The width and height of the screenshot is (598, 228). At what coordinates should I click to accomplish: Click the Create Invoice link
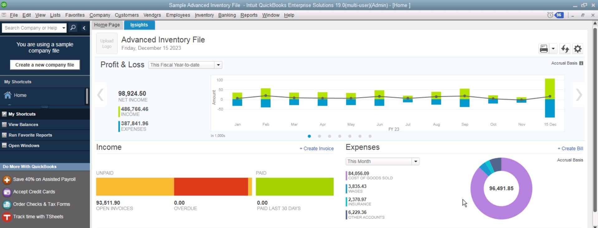[316, 149]
